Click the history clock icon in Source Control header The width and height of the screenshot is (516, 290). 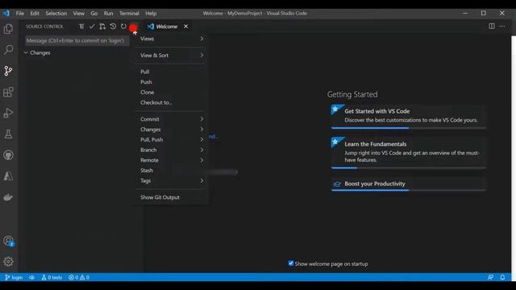[x=113, y=27]
